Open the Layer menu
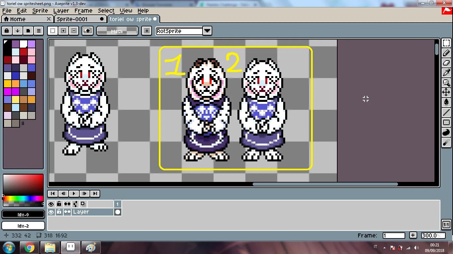The width and height of the screenshot is (453, 254). [61, 11]
